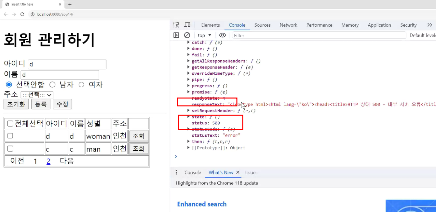Expand getAllResponseHeaders function entry
Screen dimensions: 436x212
(188, 61)
